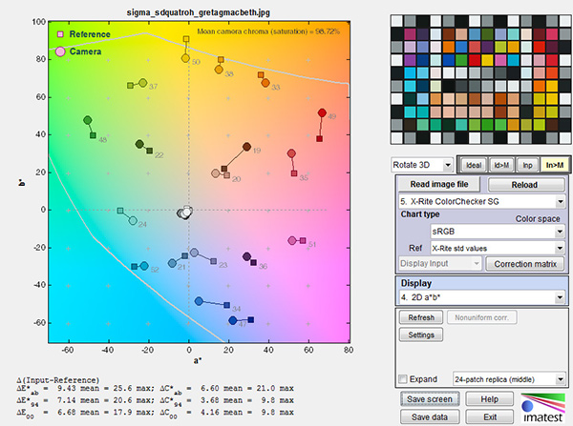Screen dimensions: 573x426
Task: Click camera circle for patch 33
Action: 265,83
